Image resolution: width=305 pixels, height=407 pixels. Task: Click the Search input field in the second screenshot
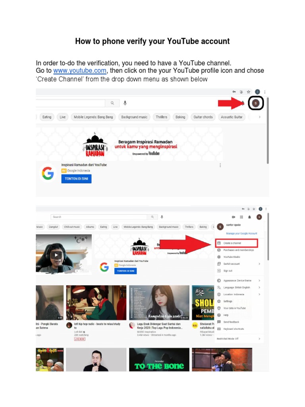pyautogui.click(x=99, y=217)
